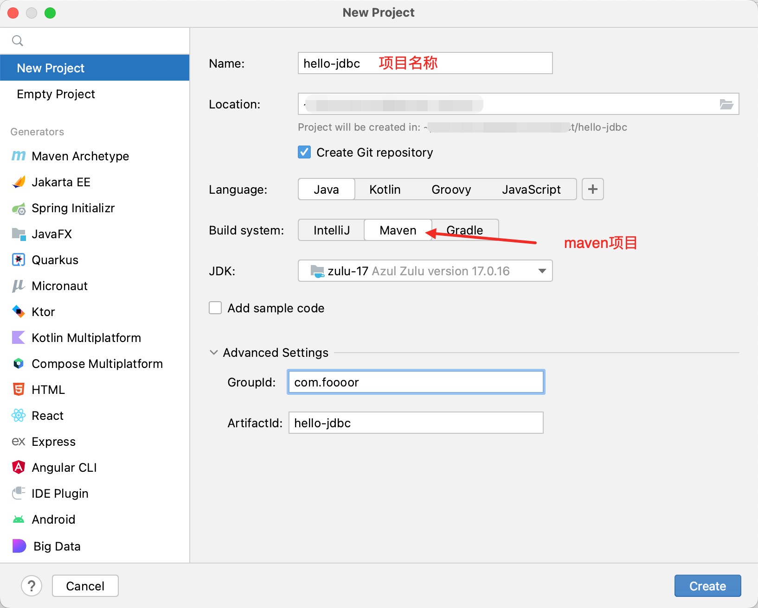Select Empty Project in the sidebar
This screenshot has height=608, width=758.
[x=56, y=94]
